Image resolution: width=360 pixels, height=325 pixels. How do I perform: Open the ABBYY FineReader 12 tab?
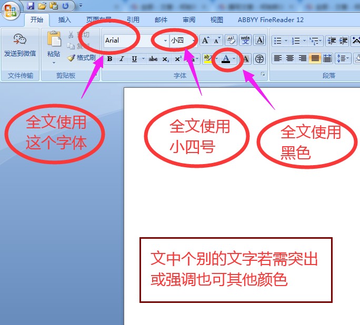(271, 20)
